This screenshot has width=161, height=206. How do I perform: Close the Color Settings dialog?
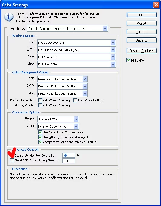click(156, 5)
